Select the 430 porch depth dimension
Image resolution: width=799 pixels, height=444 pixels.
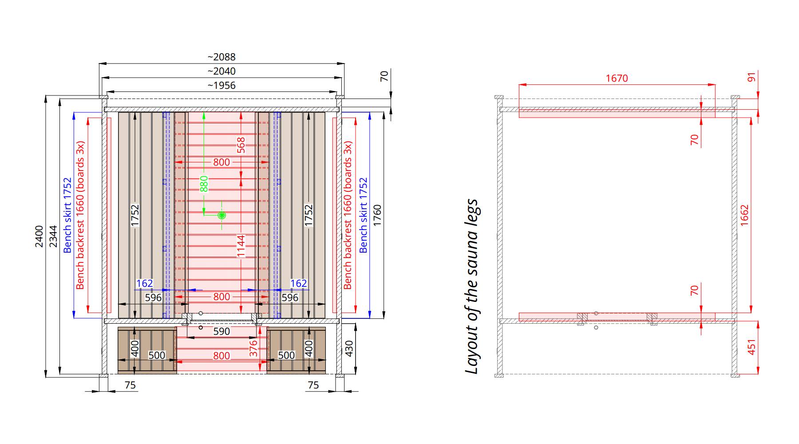349,349
